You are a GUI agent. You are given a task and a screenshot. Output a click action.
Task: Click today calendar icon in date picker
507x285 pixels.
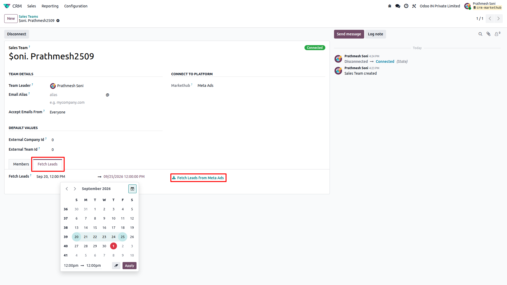(x=132, y=189)
